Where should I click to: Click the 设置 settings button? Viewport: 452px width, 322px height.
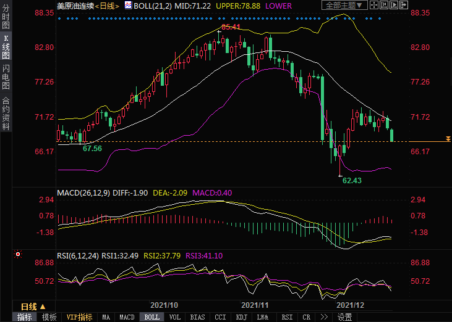pos(344,317)
